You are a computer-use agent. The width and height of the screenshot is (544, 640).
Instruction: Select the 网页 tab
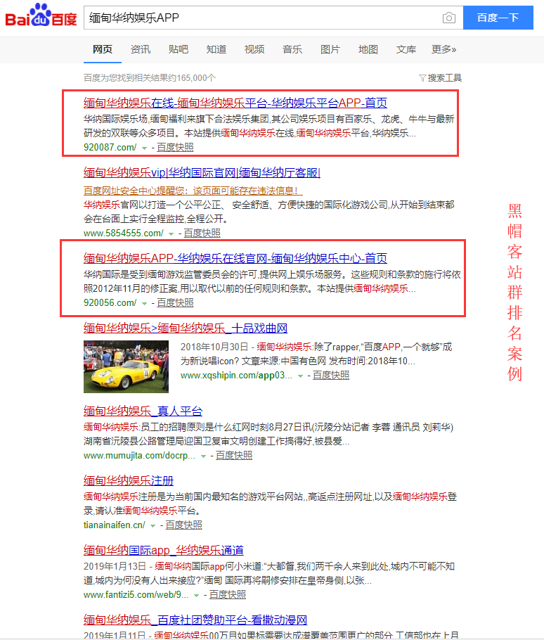coord(103,49)
